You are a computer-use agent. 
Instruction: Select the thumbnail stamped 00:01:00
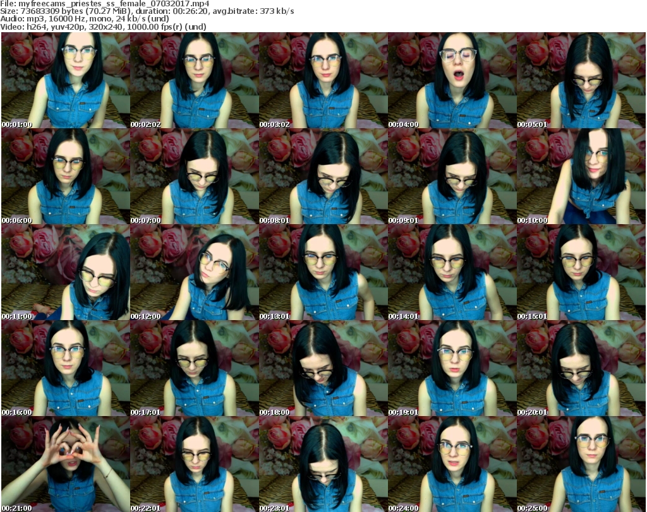(66, 80)
